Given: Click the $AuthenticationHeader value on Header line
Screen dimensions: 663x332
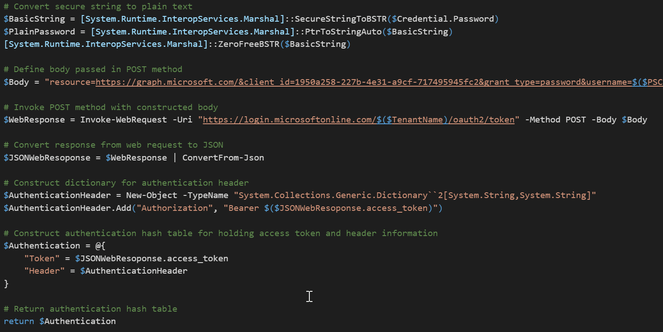Looking at the screenshot, I should (134, 271).
